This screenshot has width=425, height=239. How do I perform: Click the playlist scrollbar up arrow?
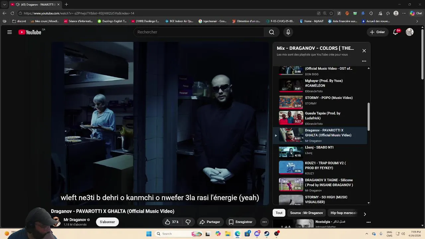pyautogui.click(x=369, y=68)
